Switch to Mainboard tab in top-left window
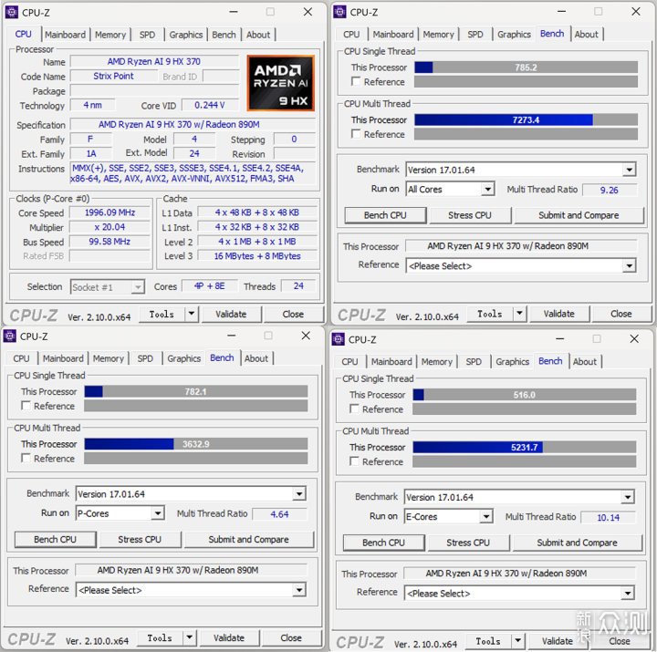 point(65,35)
